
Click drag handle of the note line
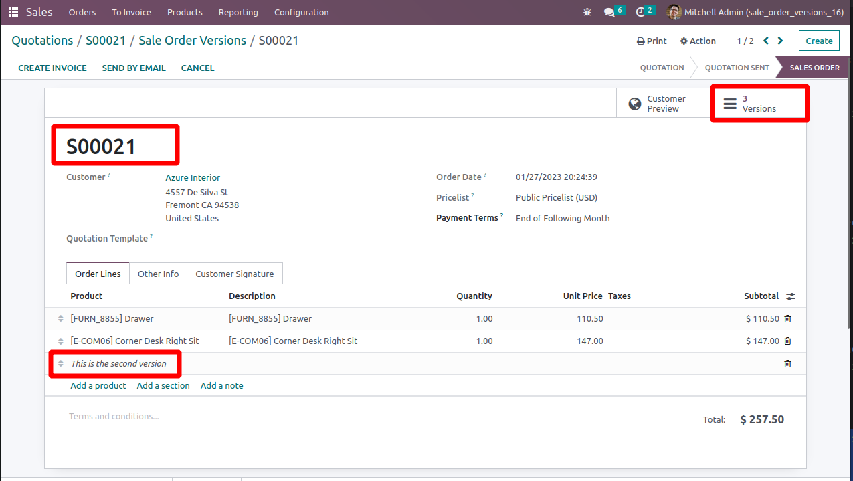(x=60, y=364)
